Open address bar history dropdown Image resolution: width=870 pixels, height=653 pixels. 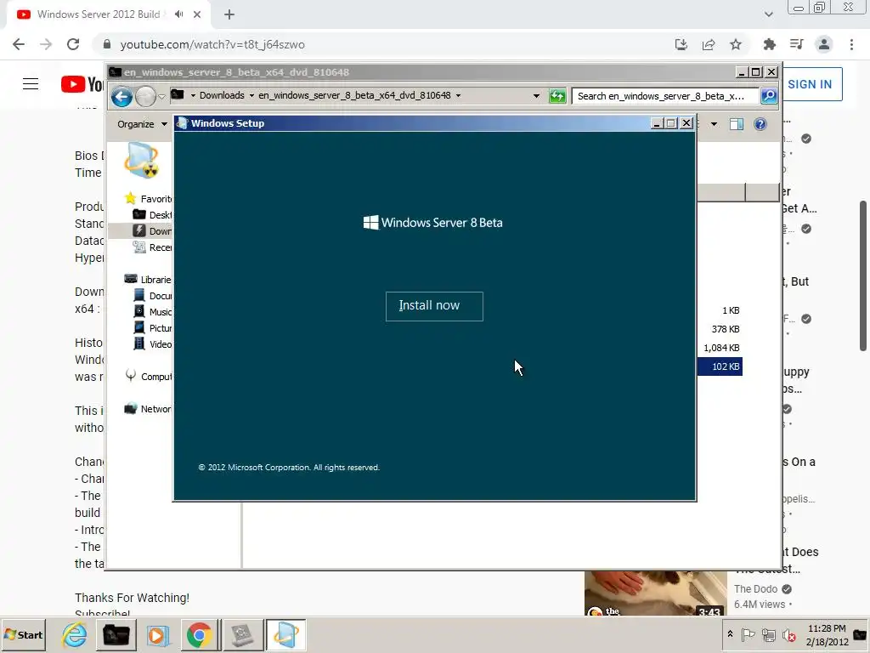click(x=536, y=95)
